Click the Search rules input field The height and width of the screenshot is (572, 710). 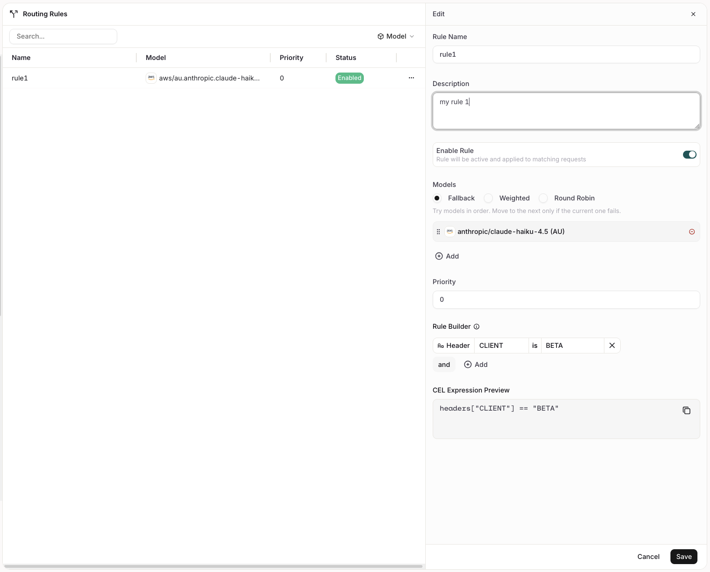(63, 36)
